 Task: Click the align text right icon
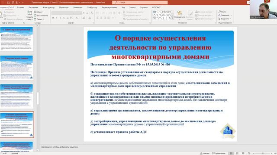point(105,18)
